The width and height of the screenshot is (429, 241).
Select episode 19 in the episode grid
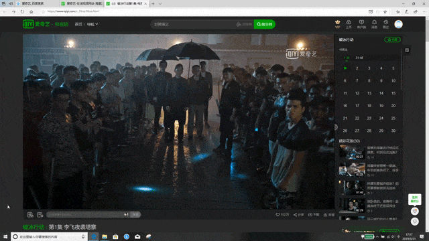(x=381, y=106)
